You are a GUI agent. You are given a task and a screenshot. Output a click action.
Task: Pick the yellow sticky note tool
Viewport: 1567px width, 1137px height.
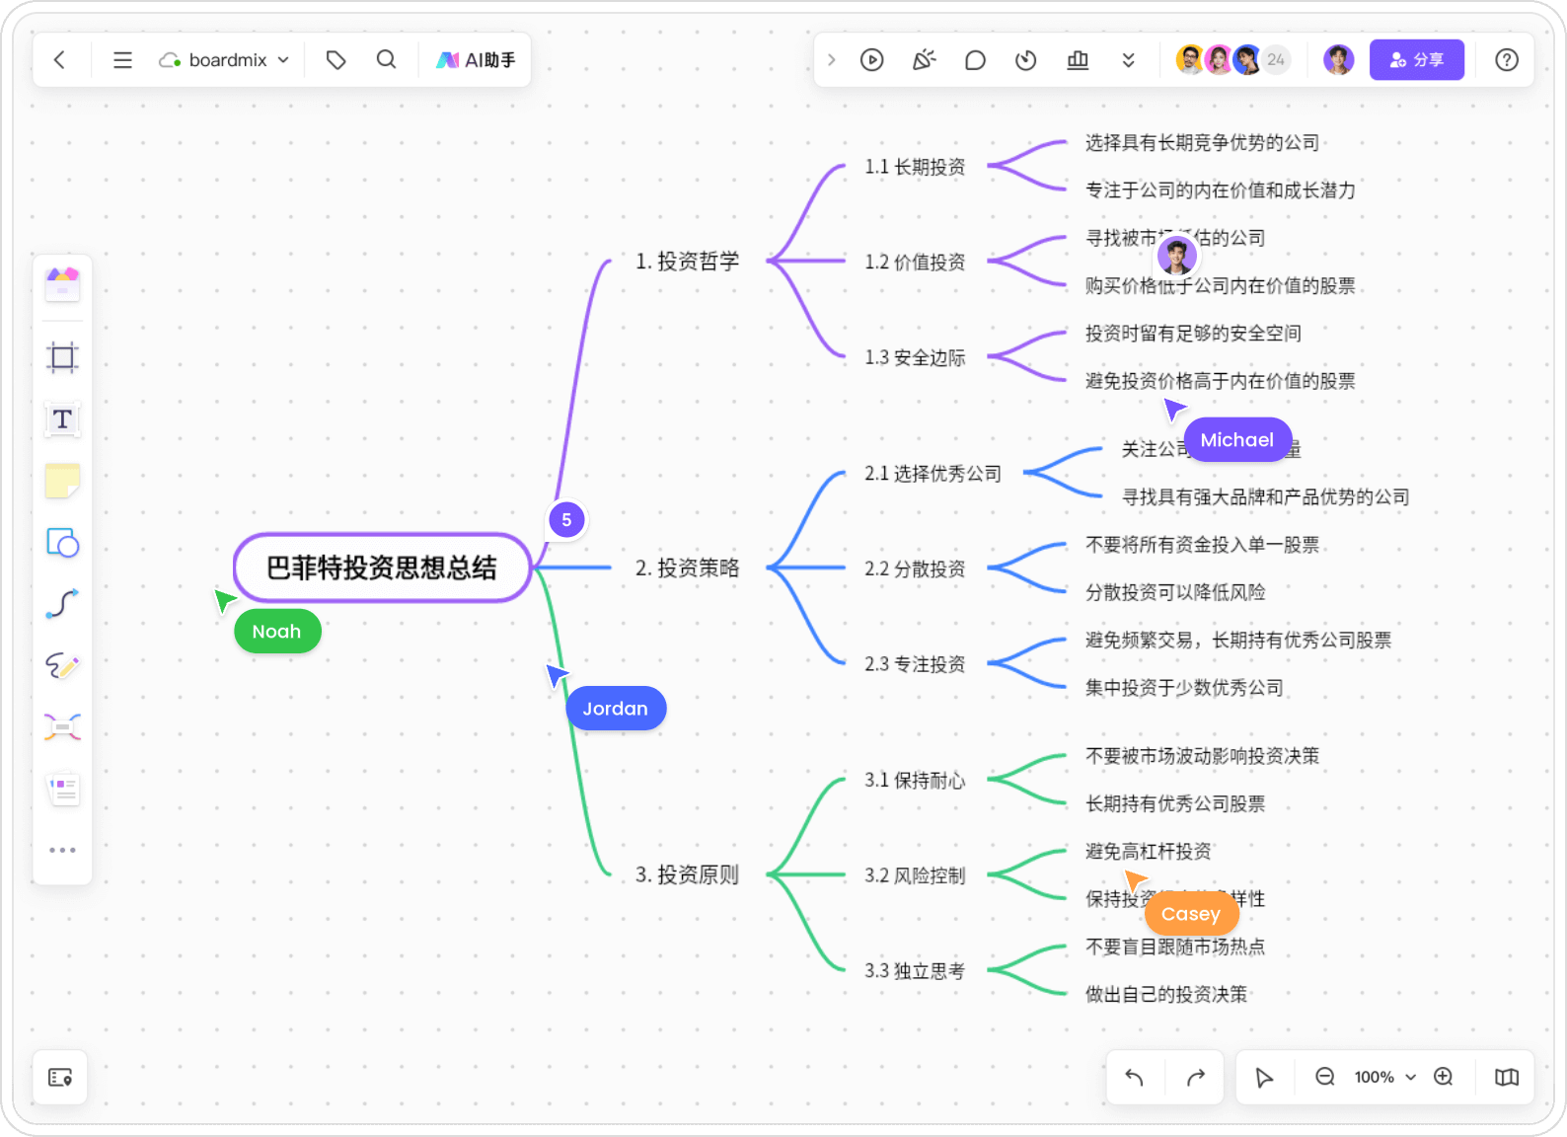point(62,482)
